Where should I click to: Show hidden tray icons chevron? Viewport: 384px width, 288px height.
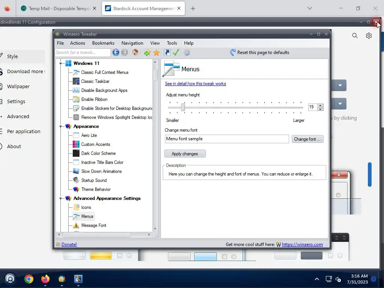[x=316, y=279]
